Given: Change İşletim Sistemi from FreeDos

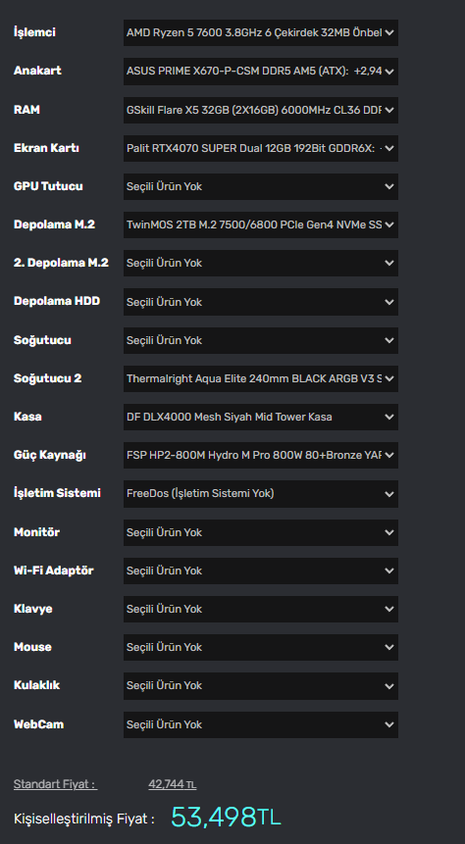Looking at the screenshot, I should pos(261,494).
